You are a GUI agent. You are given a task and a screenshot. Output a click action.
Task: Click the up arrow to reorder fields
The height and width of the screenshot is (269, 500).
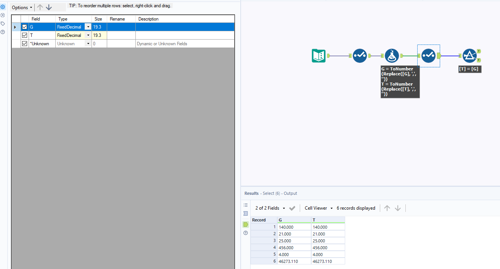(40, 7)
